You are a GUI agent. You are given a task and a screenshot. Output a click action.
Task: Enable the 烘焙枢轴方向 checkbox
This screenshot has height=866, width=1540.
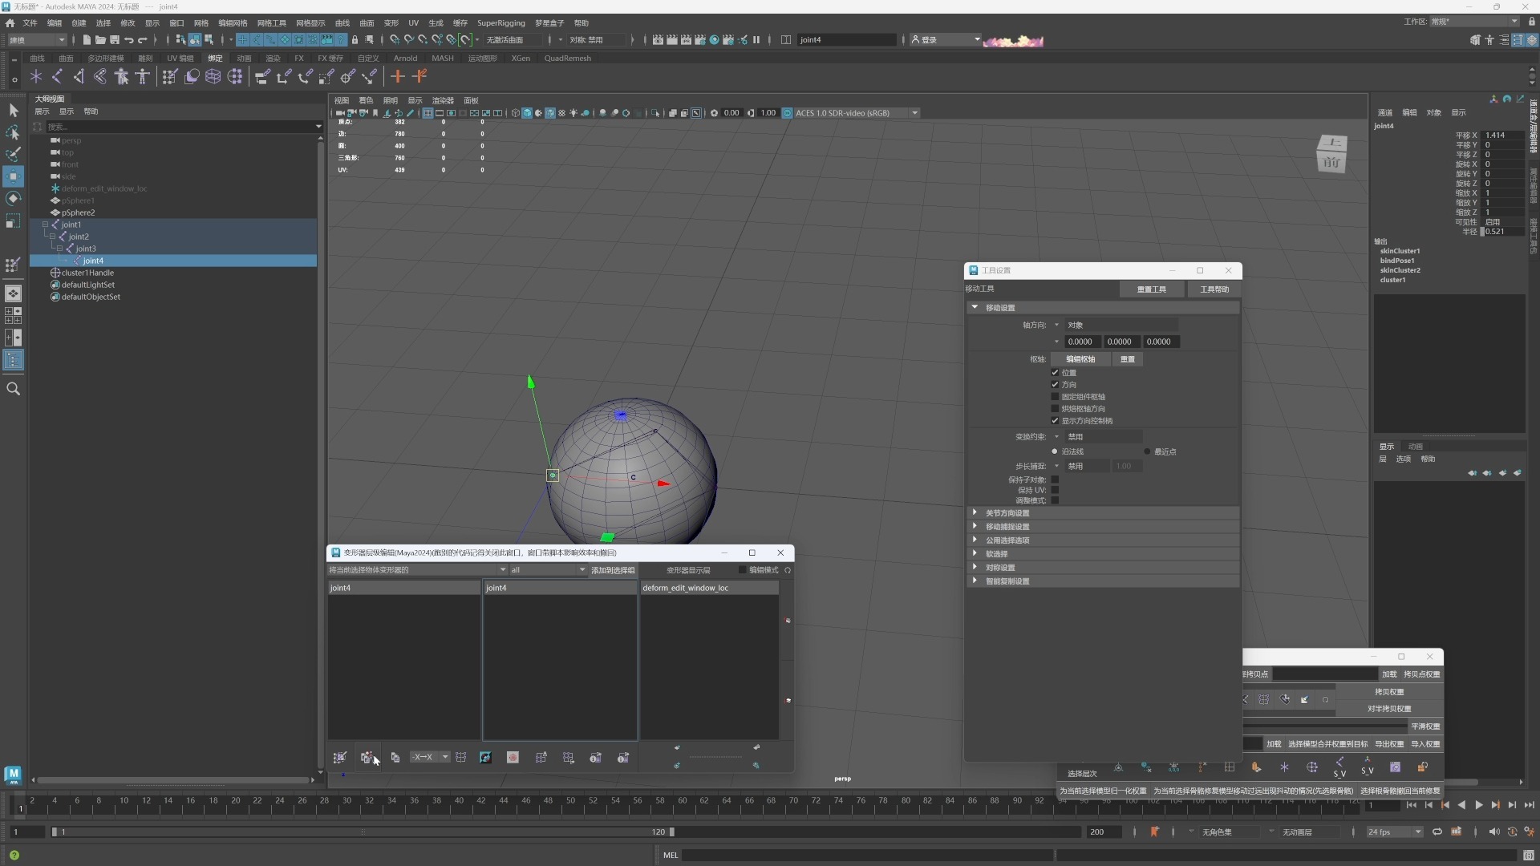[1055, 409]
